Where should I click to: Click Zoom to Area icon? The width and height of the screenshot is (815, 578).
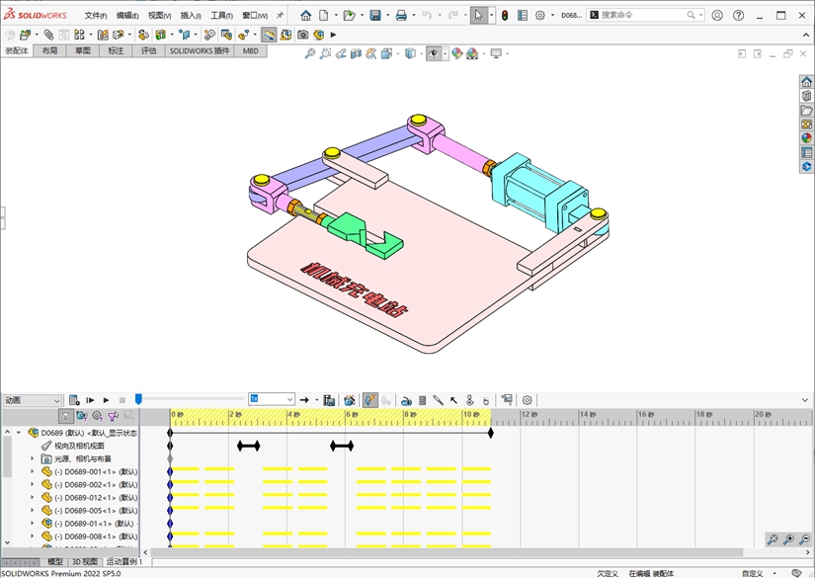coord(325,53)
